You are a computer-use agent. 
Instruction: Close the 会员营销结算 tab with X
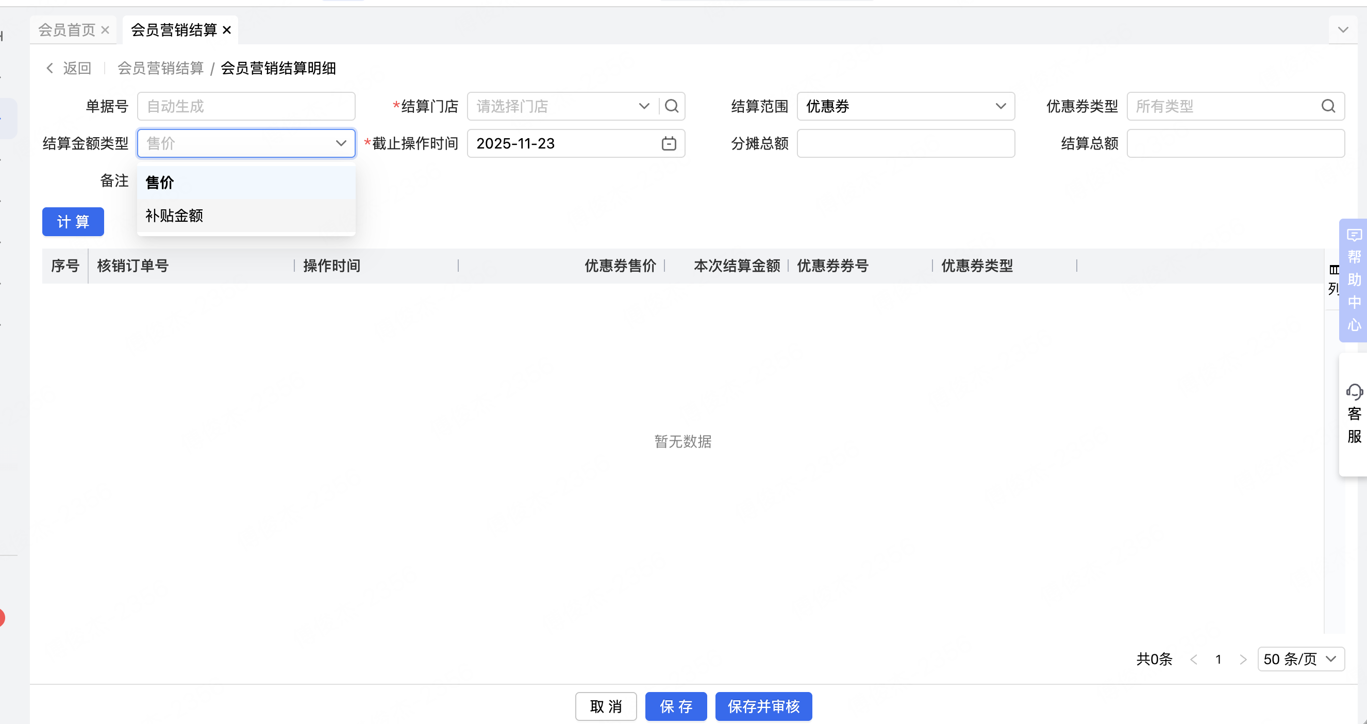(x=227, y=30)
